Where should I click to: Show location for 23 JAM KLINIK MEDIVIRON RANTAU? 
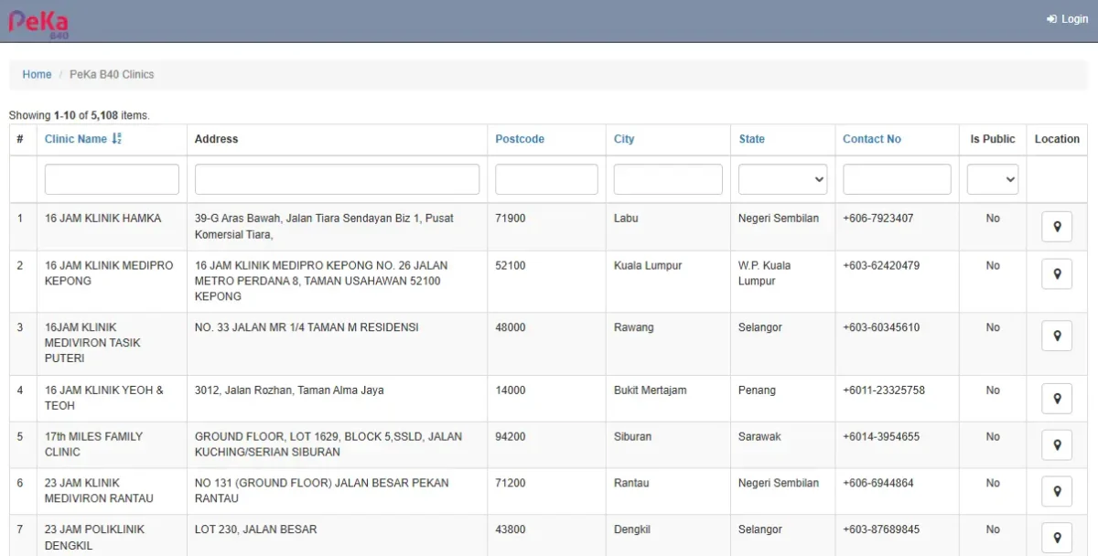[x=1057, y=492]
